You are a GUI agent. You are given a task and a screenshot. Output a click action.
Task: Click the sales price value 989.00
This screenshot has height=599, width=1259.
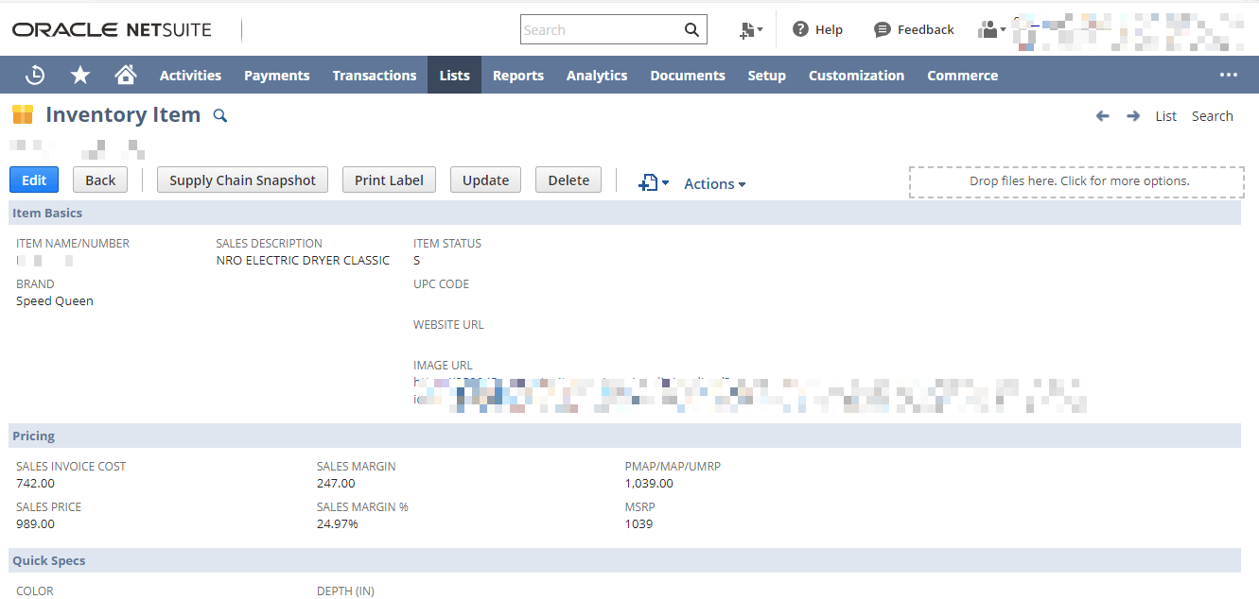tap(35, 523)
